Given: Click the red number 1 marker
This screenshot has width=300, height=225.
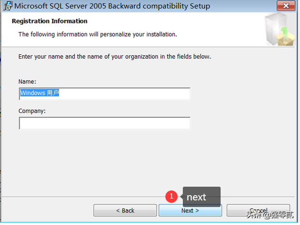Looking at the screenshot, I should (171, 196).
